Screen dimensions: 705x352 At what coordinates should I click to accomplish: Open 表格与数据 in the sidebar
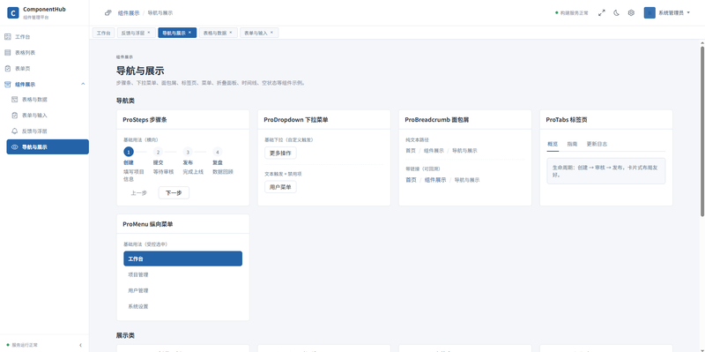coord(48,100)
